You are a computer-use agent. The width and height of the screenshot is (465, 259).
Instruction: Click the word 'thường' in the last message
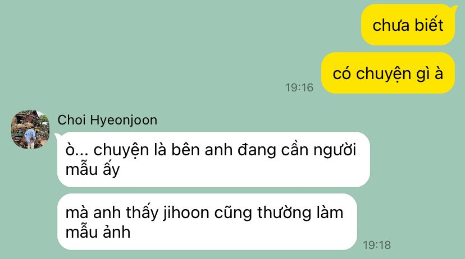click(284, 213)
